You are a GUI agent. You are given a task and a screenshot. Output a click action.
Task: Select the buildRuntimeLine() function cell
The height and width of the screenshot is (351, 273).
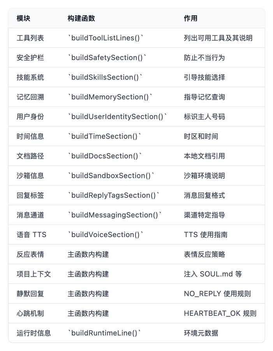(x=104, y=333)
